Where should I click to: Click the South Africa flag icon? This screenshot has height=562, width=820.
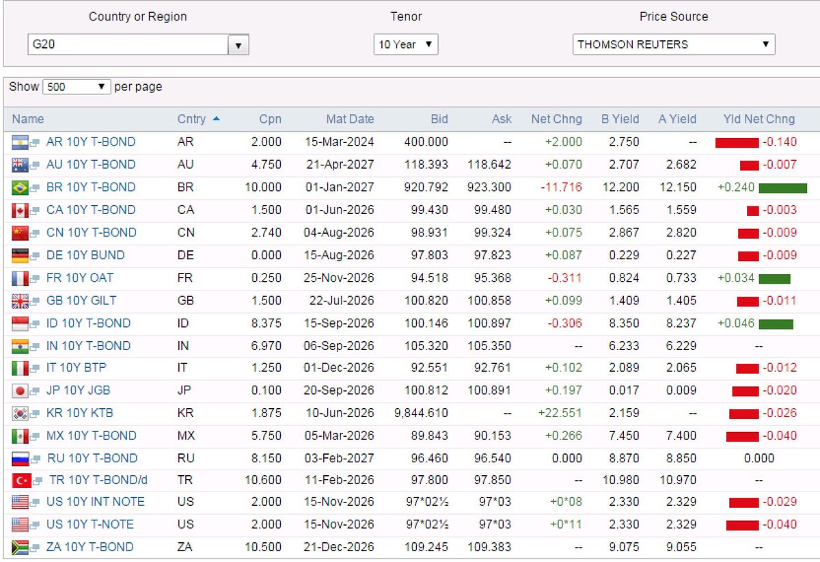(x=20, y=548)
